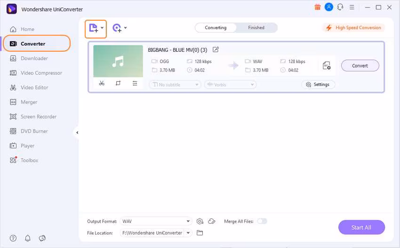Open the No subtitle dropdown
The height and width of the screenshot is (248, 400).
pyautogui.click(x=175, y=85)
